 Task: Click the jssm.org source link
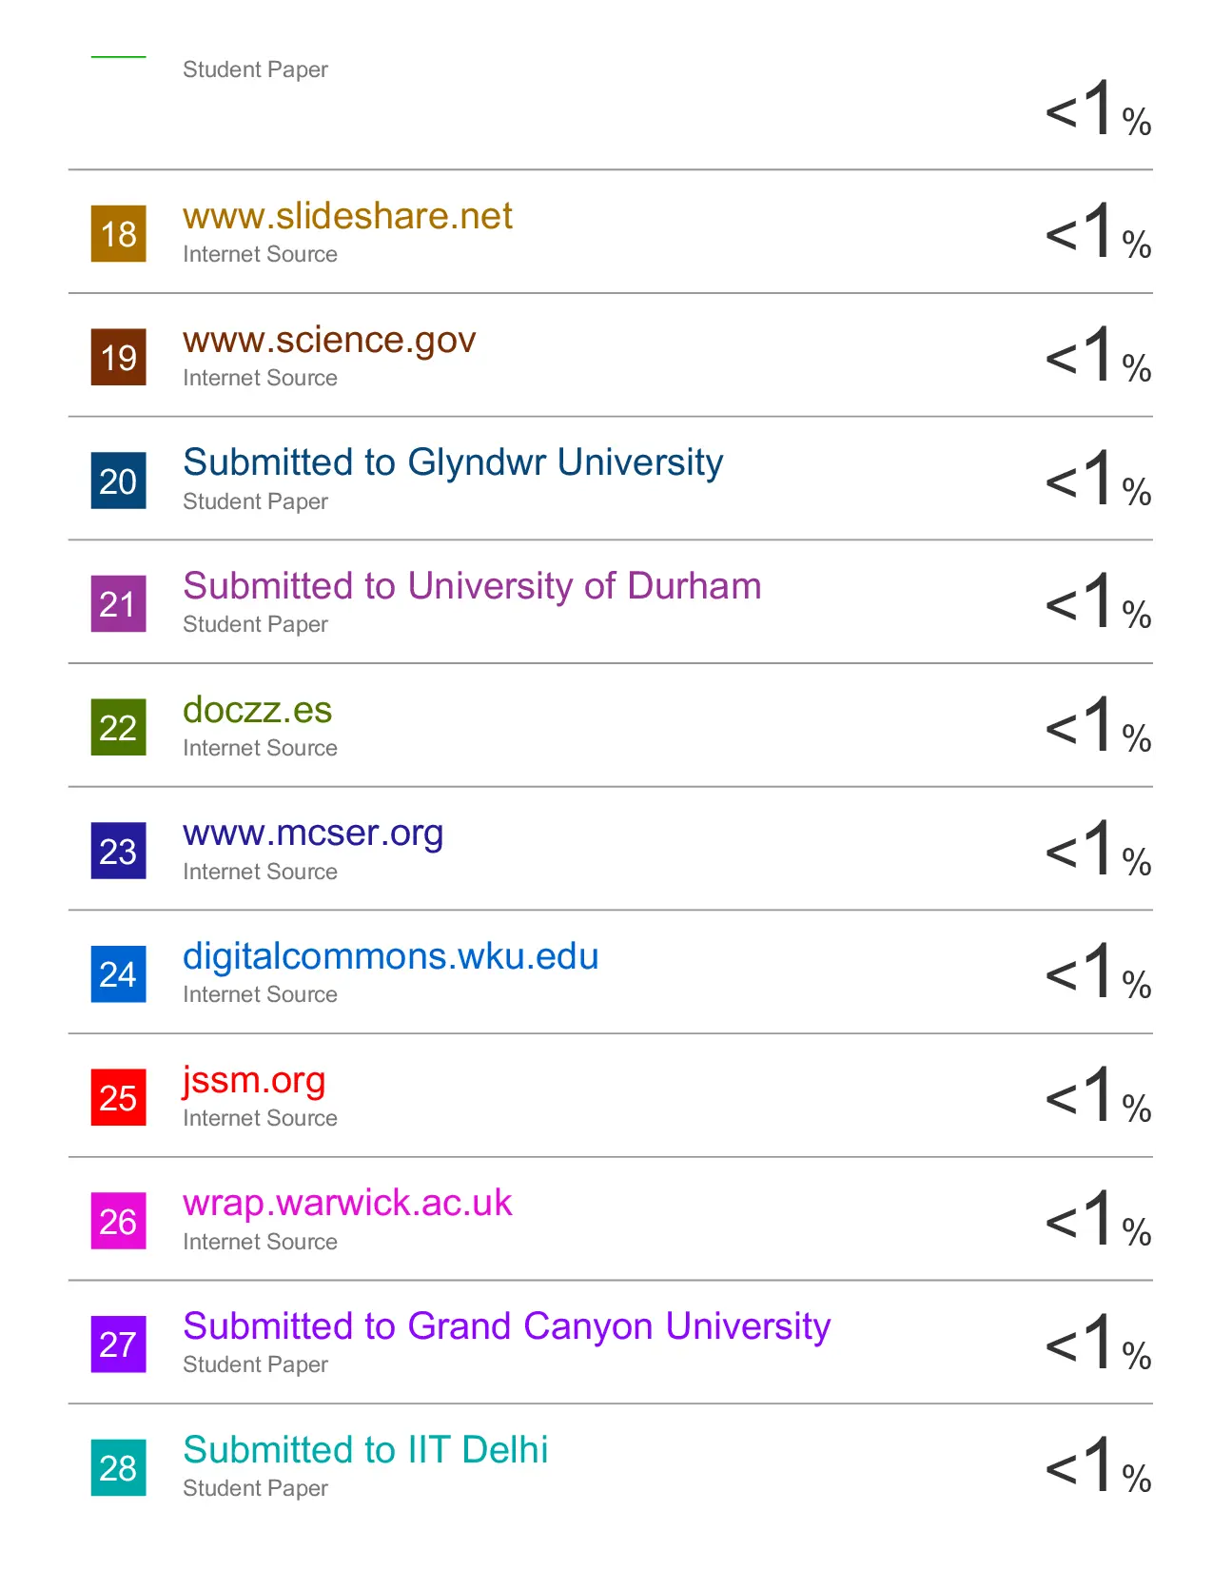pos(254,1080)
